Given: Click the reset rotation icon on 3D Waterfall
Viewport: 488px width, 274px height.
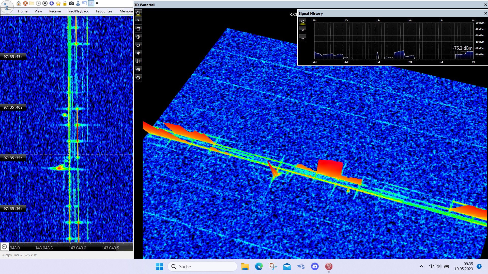Looking at the screenshot, I should [x=138, y=45].
